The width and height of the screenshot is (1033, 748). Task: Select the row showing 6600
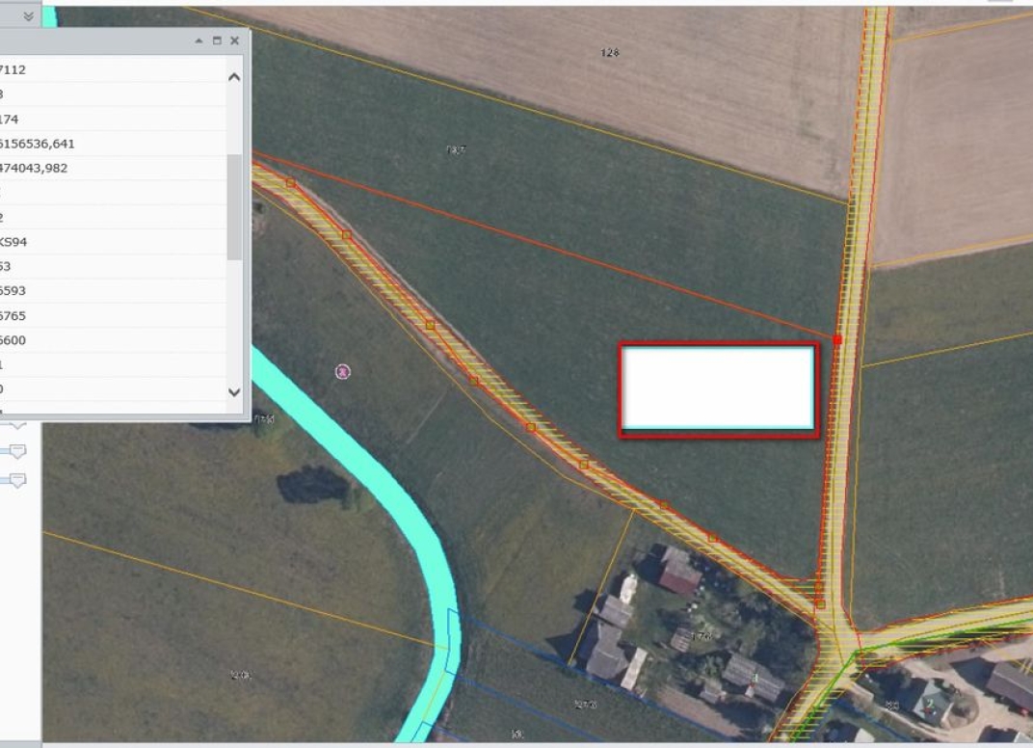(x=113, y=340)
